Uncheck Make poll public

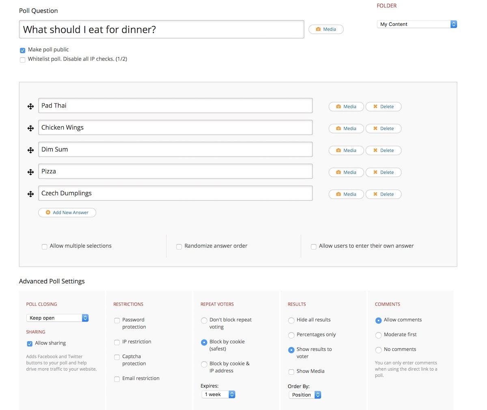[23, 50]
